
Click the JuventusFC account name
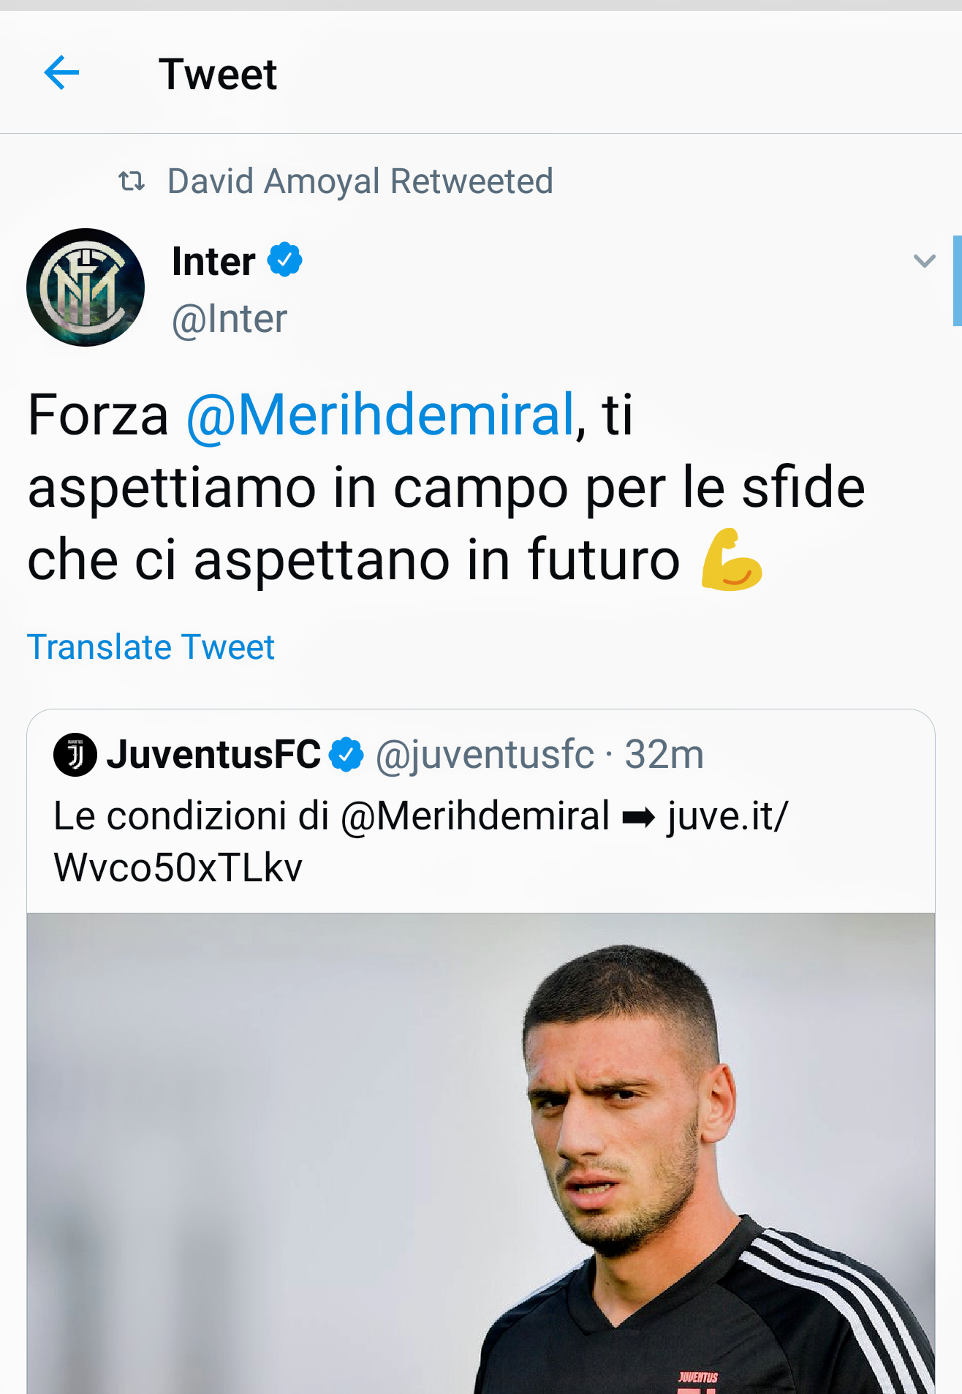click(213, 754)
